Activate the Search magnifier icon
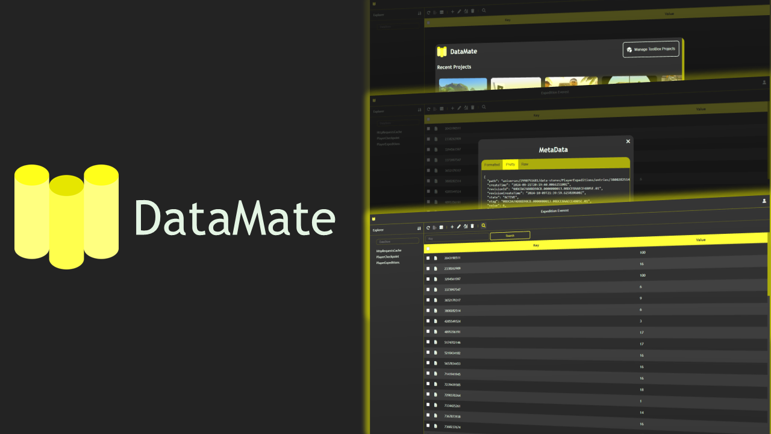This screenshot has width=771, height=434. pos(483,227)
